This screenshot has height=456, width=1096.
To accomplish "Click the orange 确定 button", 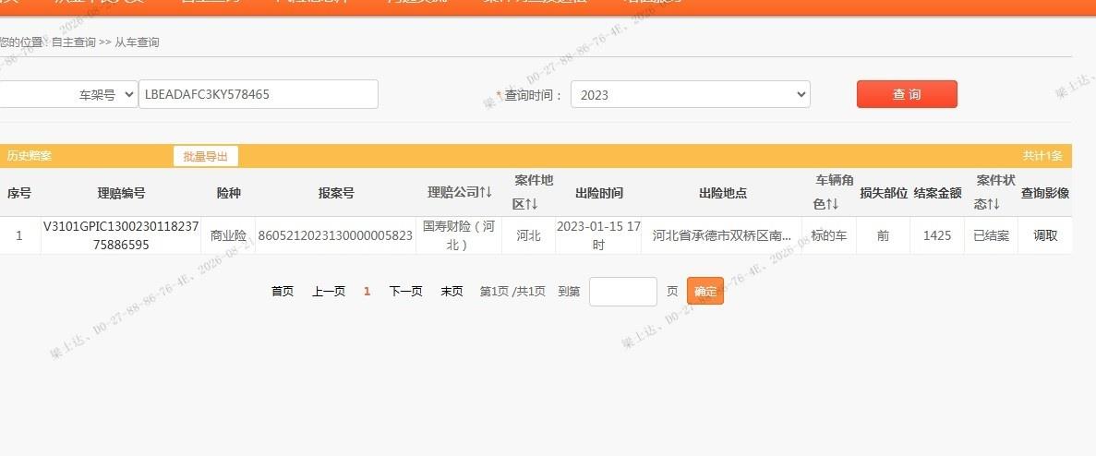I will (x=705, y=291).
